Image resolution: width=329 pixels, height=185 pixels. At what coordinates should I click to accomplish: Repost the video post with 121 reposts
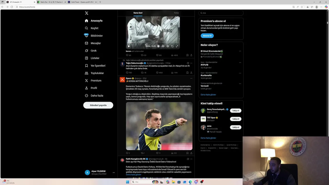tap(144, 55)
